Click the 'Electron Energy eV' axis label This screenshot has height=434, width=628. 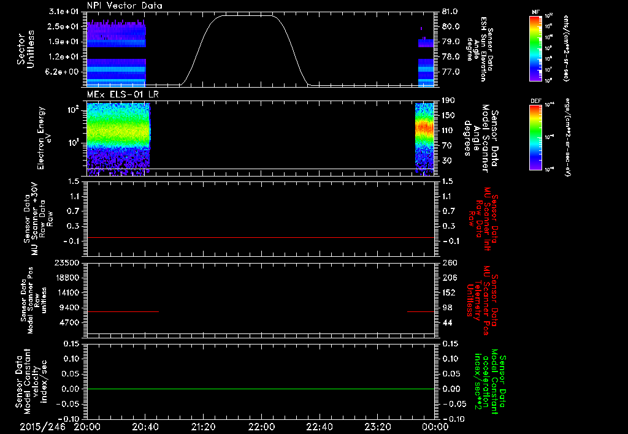tap(45, 138)
